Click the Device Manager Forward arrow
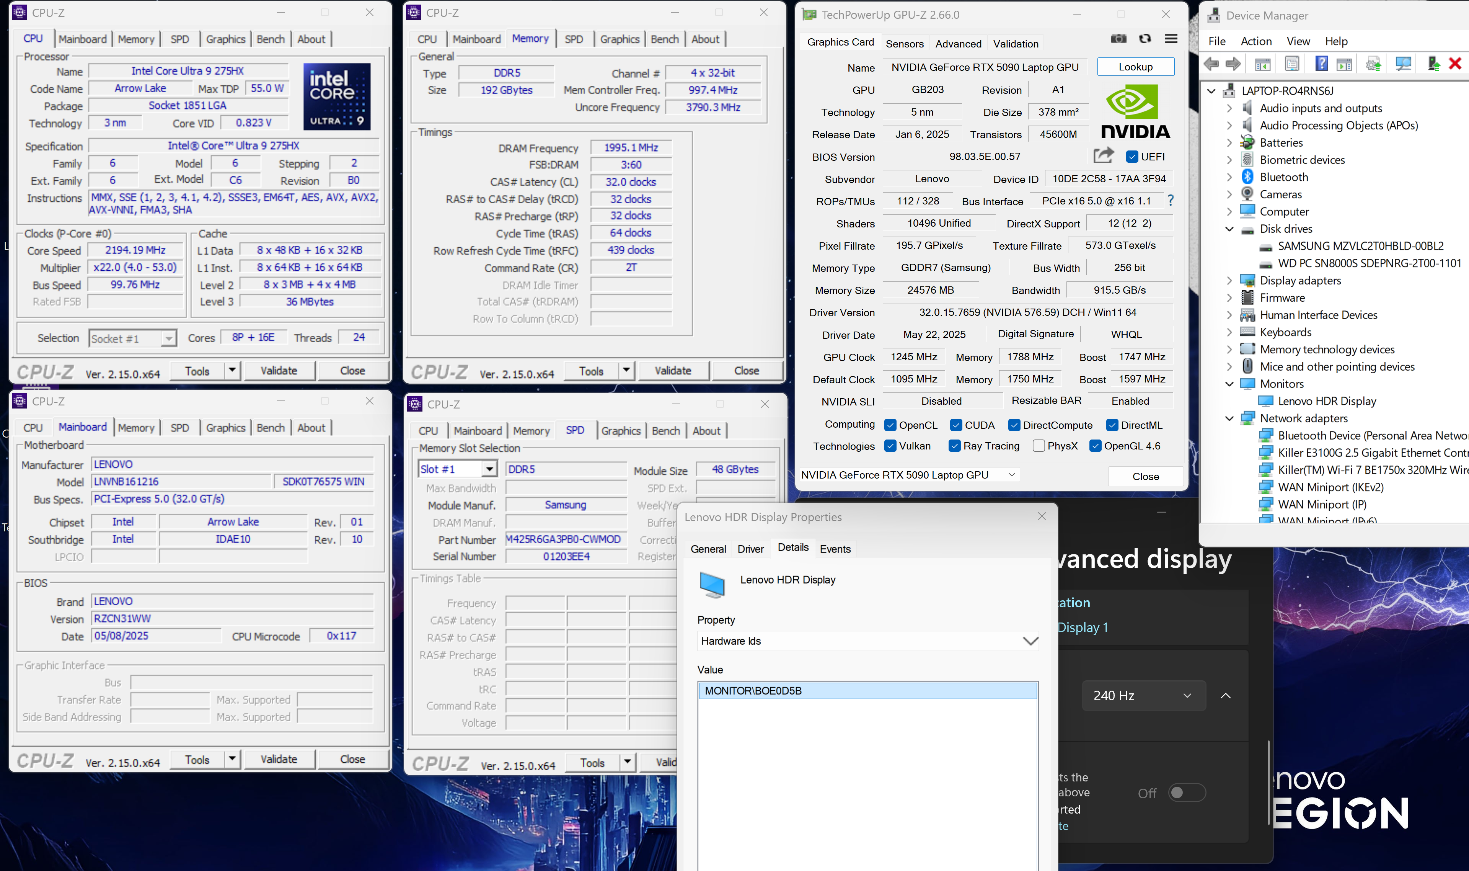This screenshot has width=1469, height=871. [x=1233, y=64]
